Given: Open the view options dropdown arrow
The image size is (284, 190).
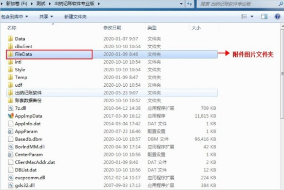Looking at the screenshot, I should tap(252, 16).
